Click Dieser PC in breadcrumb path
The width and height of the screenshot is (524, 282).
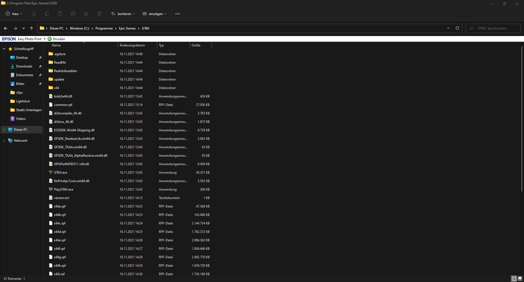(x=57, y=28)
